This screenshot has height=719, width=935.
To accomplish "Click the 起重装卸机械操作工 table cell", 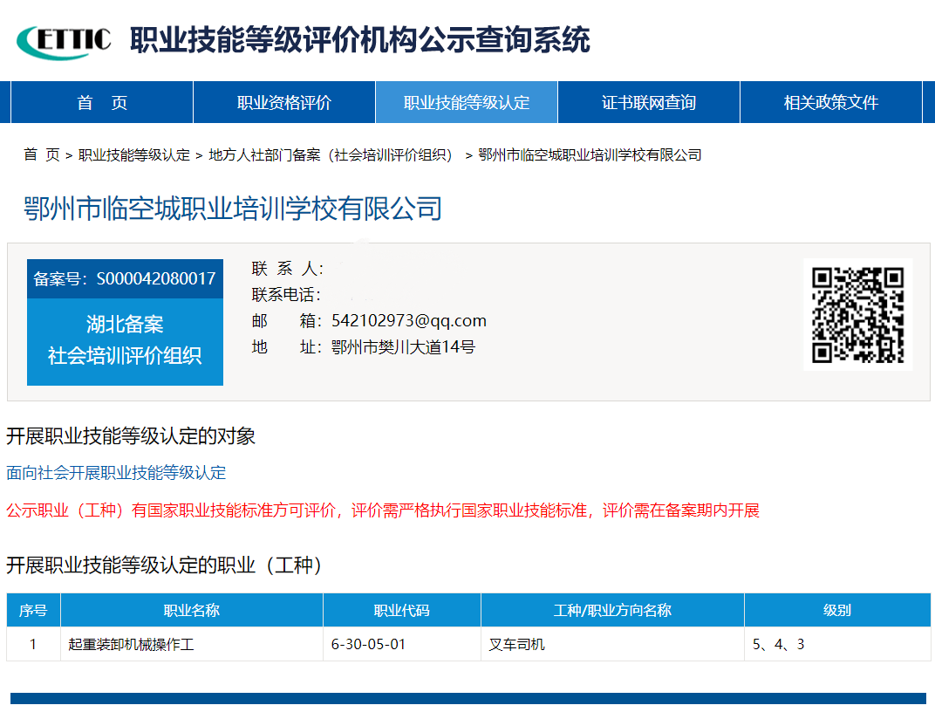I will (132, 645).
